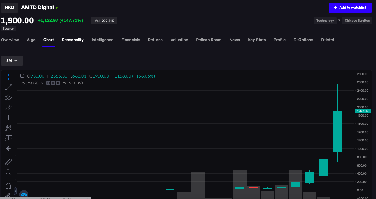This screenshot has width=376, height=199.
Task: Collapse the chart legend box
Action: 22,76
